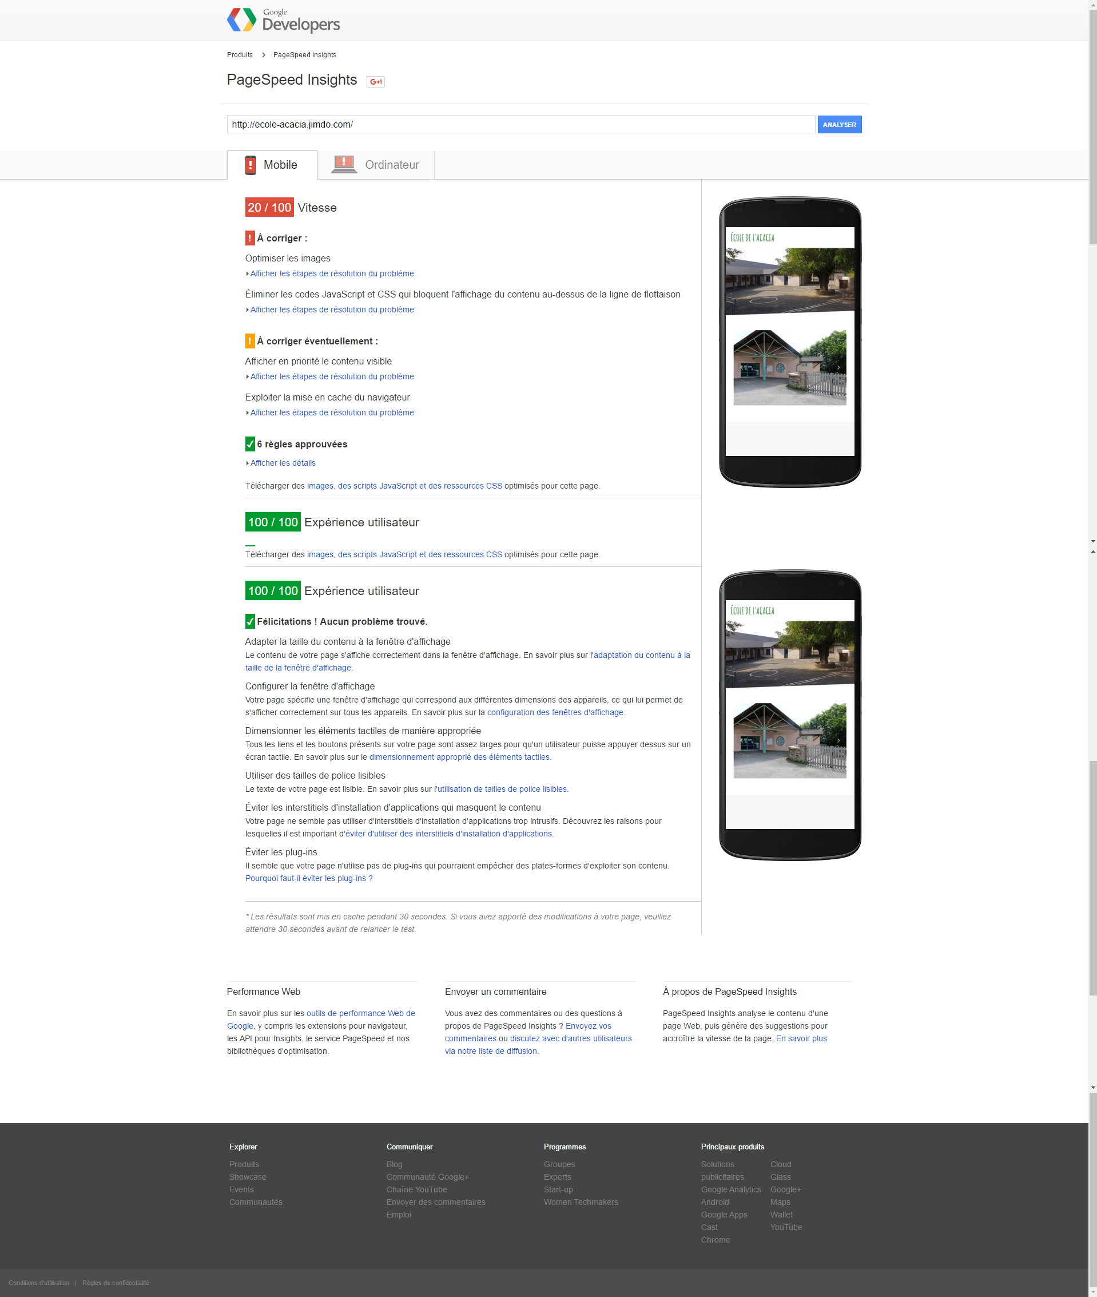Expand Afficher les détails for approved rules

pos(283,463)
